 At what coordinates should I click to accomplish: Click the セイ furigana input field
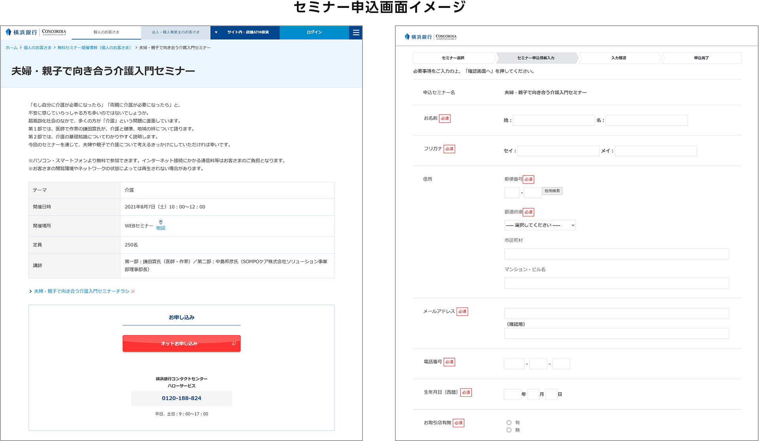[559, 151]
